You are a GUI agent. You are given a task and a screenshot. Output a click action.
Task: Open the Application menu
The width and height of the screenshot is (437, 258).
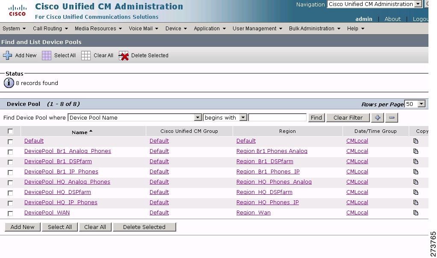click(x=210, y=29)
